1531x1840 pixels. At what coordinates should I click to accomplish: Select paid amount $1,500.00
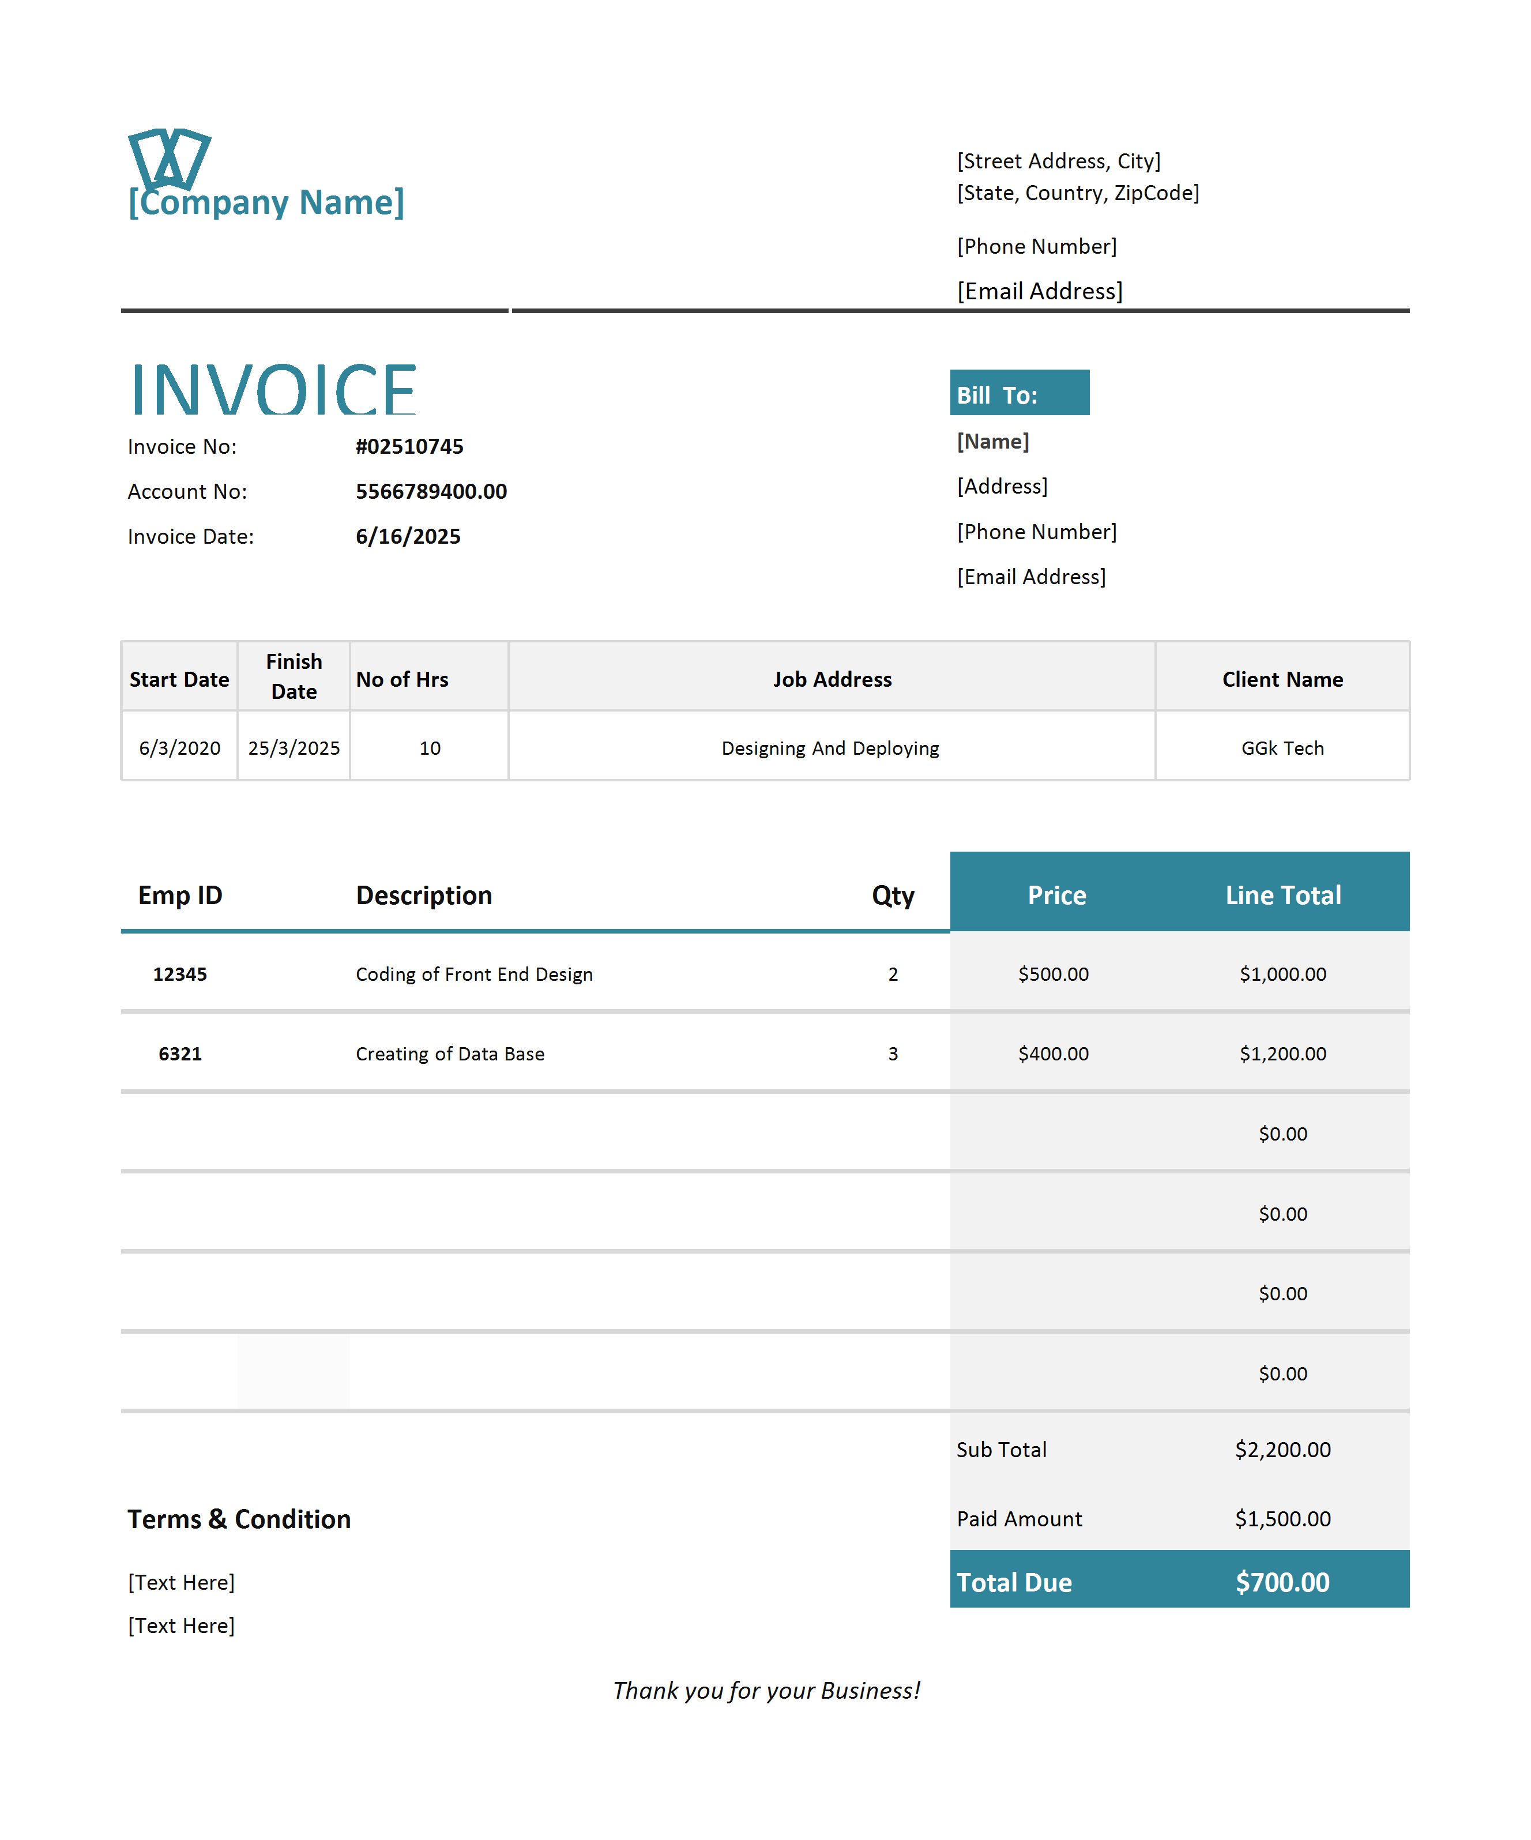click(1283, 1519)
